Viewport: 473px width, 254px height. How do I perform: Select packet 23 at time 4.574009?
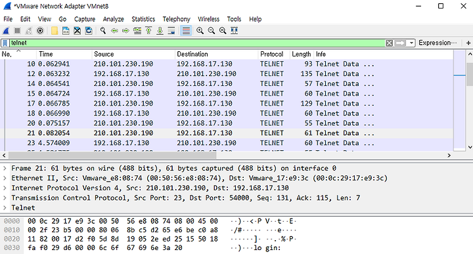tap(227, 143)
